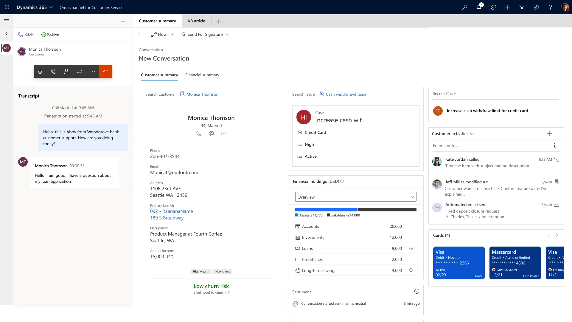Collapse the left navigation sidebar

(7, 21)
